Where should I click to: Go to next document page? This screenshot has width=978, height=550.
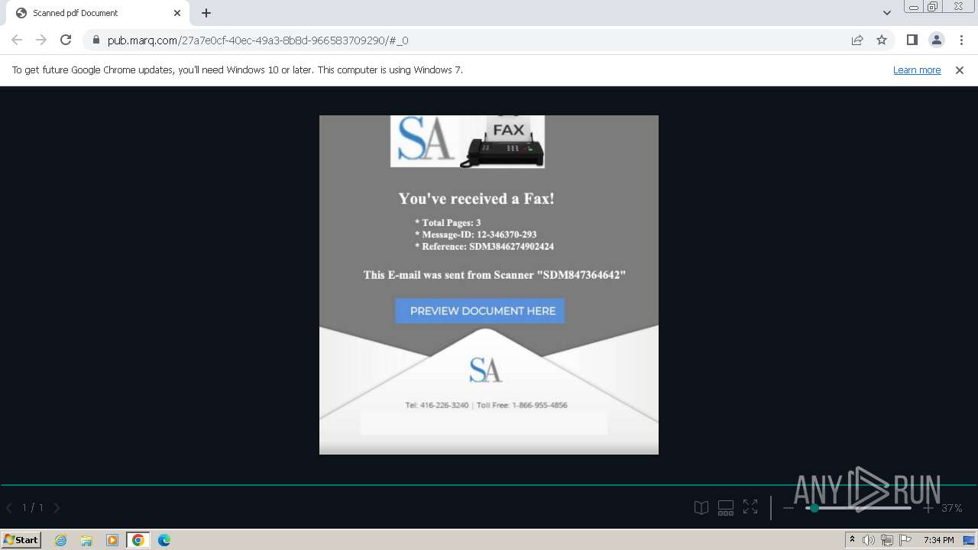(x=57, y=507)
